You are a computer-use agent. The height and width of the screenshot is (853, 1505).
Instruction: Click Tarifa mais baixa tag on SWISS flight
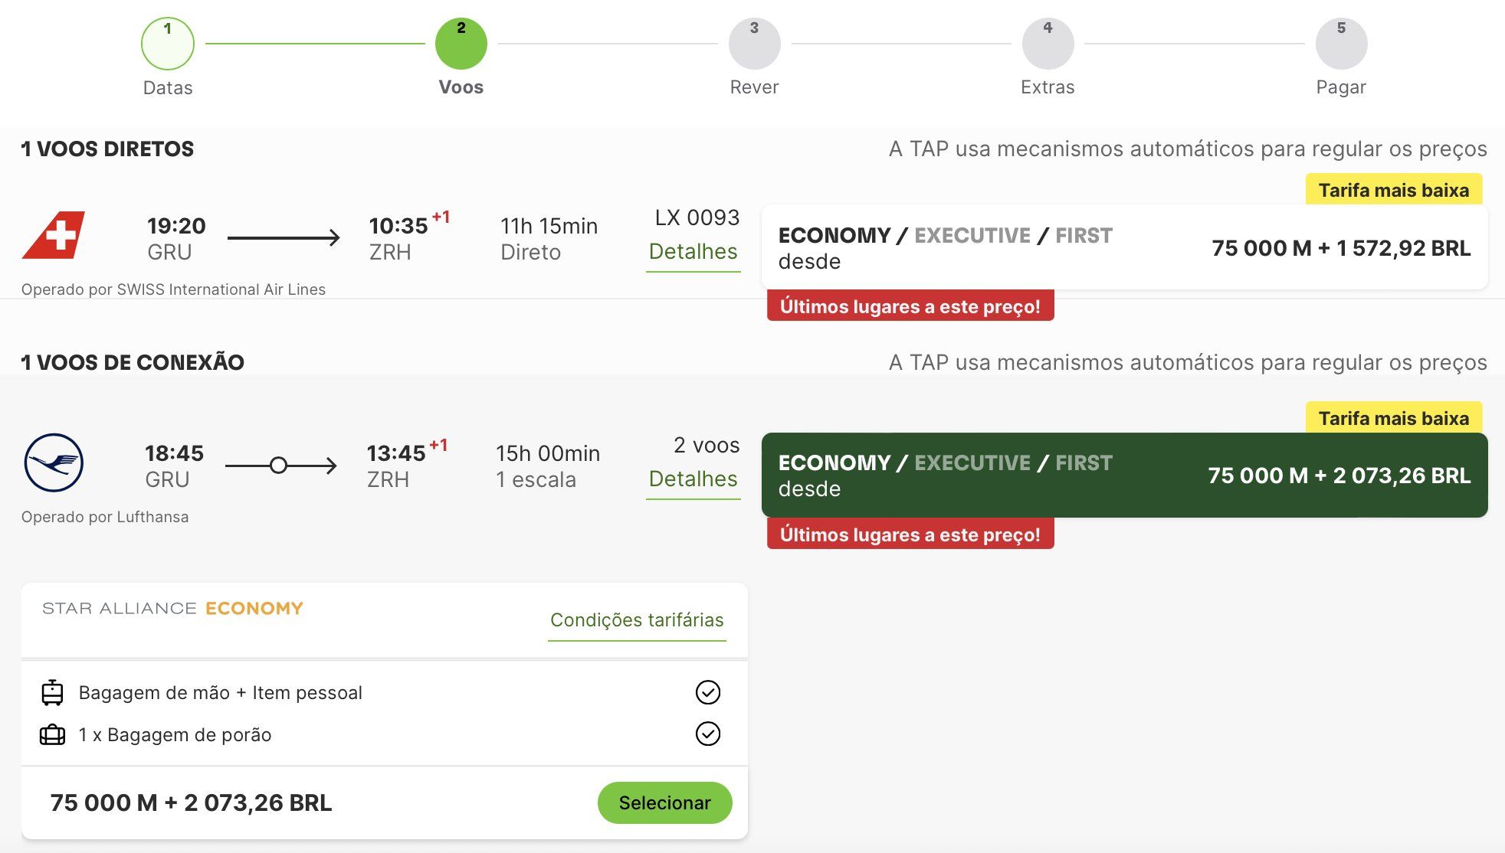tap(1394, 190)
